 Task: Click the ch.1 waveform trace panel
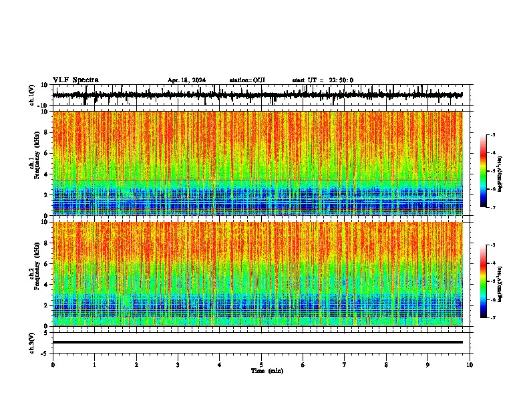[260, 95]
